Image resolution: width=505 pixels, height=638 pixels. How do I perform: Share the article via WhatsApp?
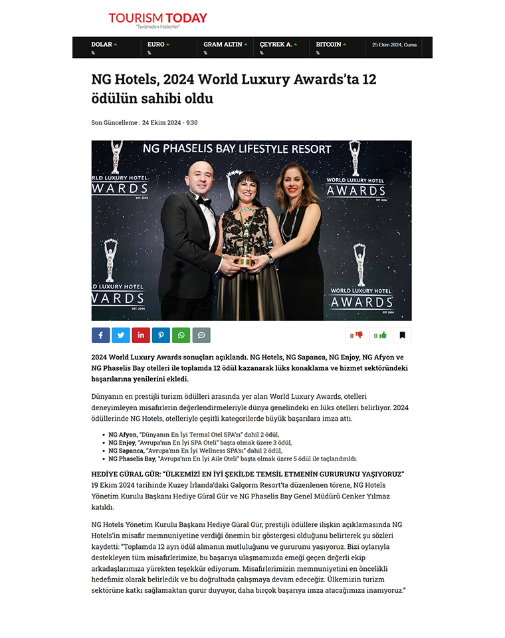(181, 335)
